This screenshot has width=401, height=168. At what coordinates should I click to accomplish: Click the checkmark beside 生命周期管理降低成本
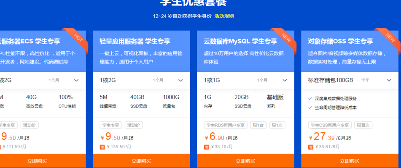pyautogui.click(x=310, y=108)
